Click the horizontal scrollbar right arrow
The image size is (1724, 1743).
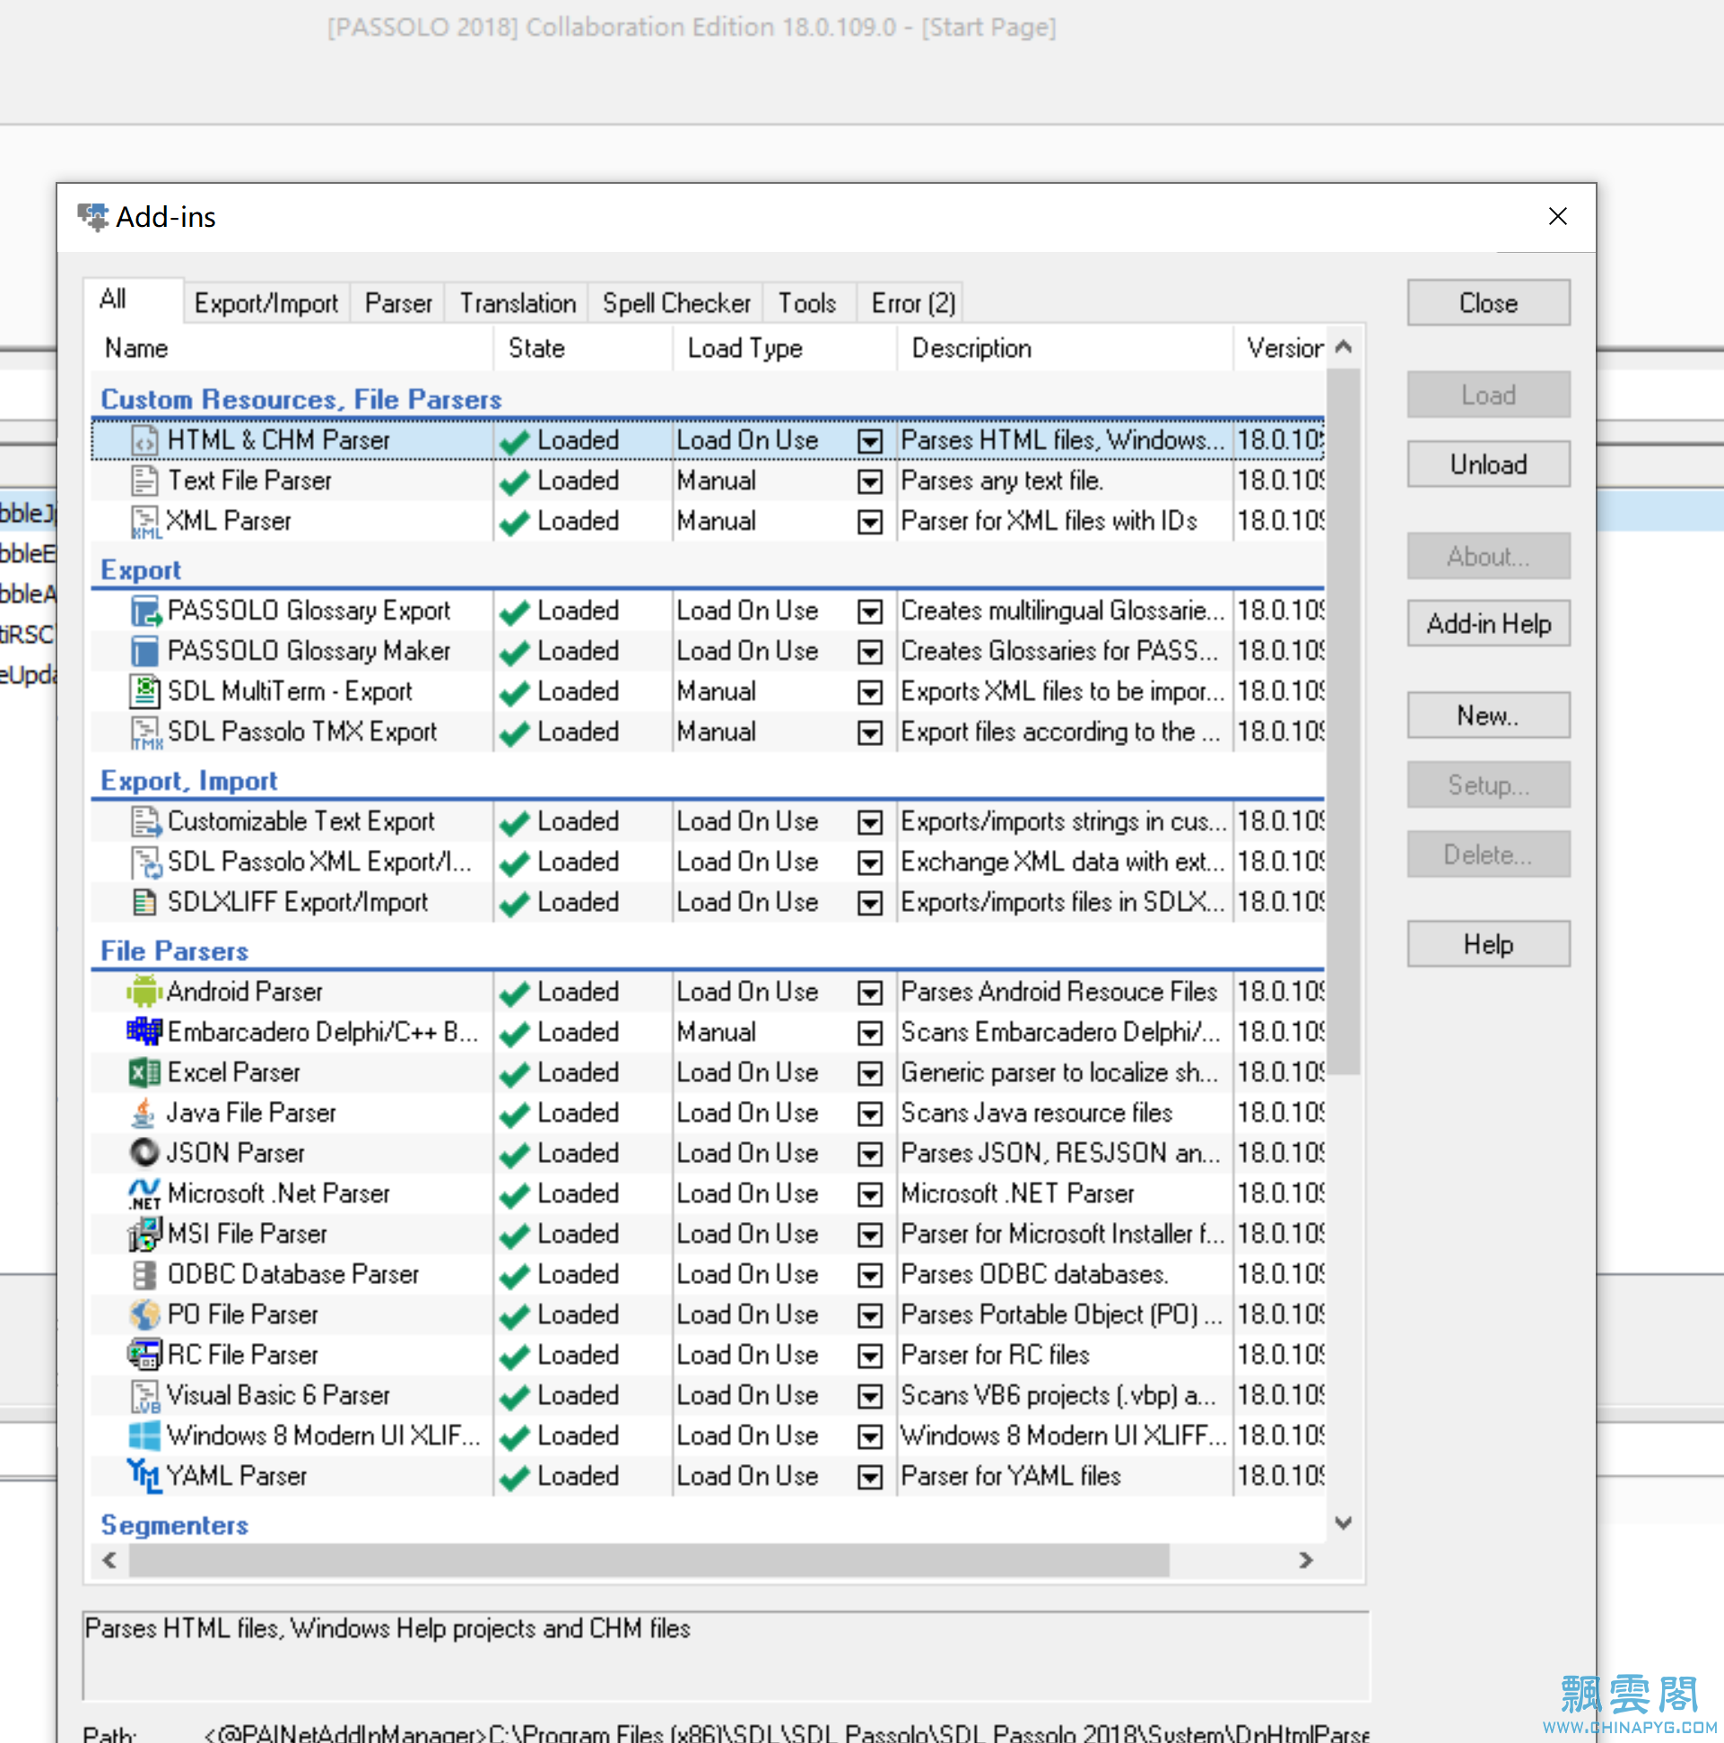pos(1306,1561)
